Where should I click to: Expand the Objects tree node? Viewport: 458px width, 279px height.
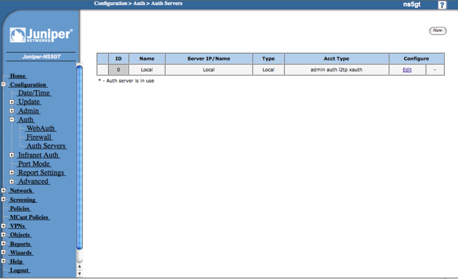(x=3, y=234)
